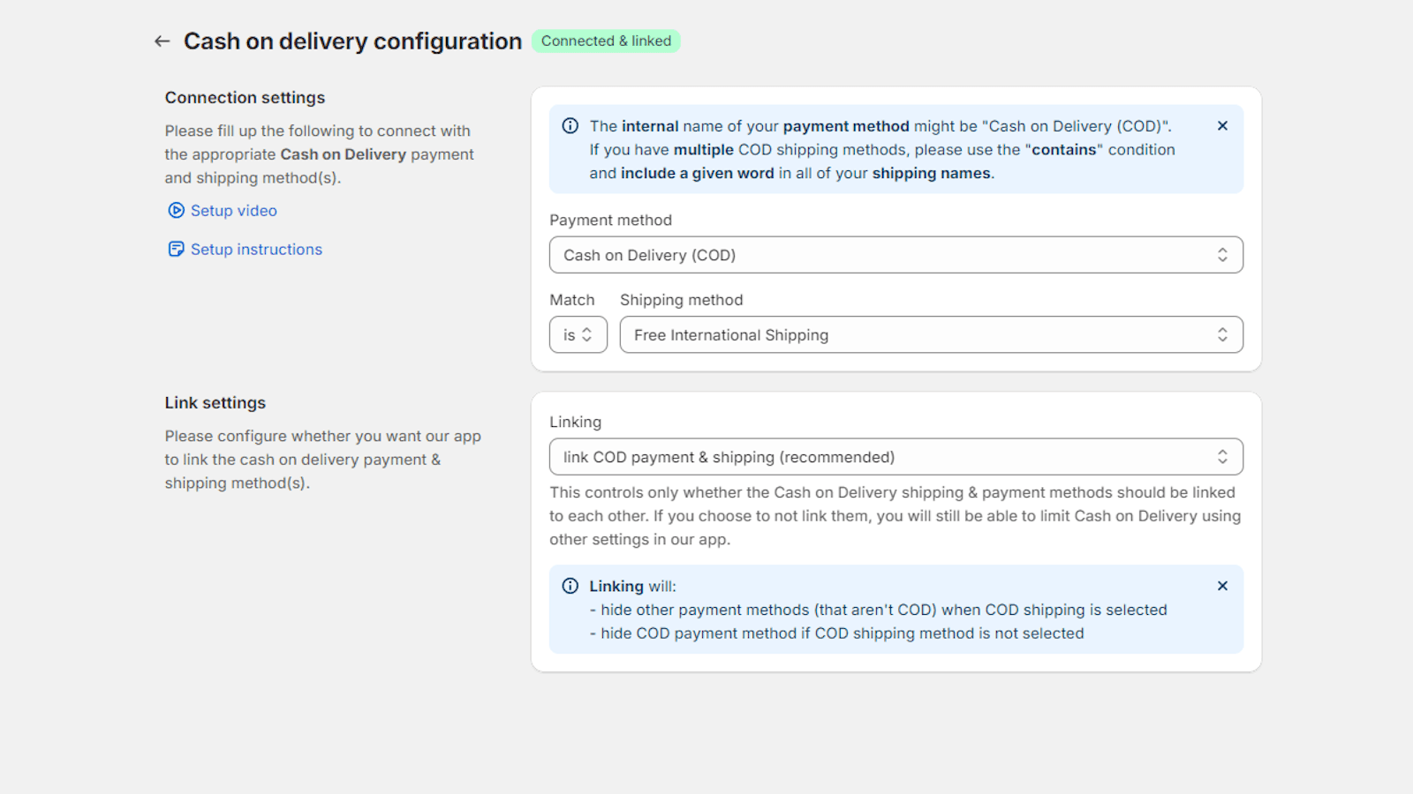Click the Setup video play icon
This screenshot has width=1413, height=794.
pos(176,210)
